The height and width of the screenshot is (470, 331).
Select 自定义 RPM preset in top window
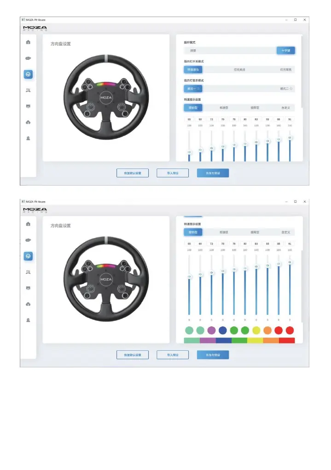click(285, 108)
